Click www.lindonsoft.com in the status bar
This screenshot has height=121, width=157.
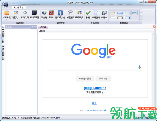(x=50, y=118)
